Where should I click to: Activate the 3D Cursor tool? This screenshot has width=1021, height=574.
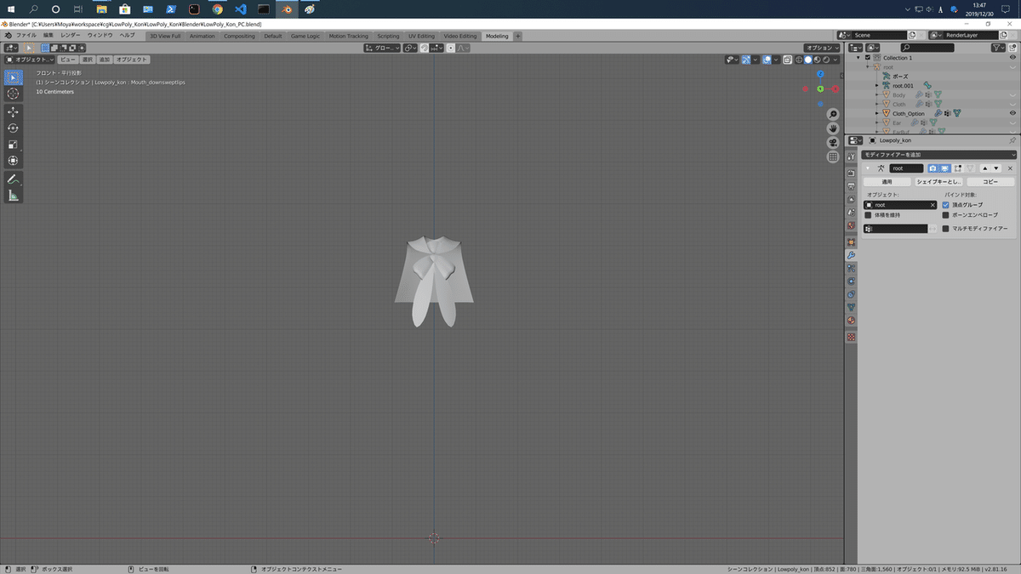tap(13, 94)
